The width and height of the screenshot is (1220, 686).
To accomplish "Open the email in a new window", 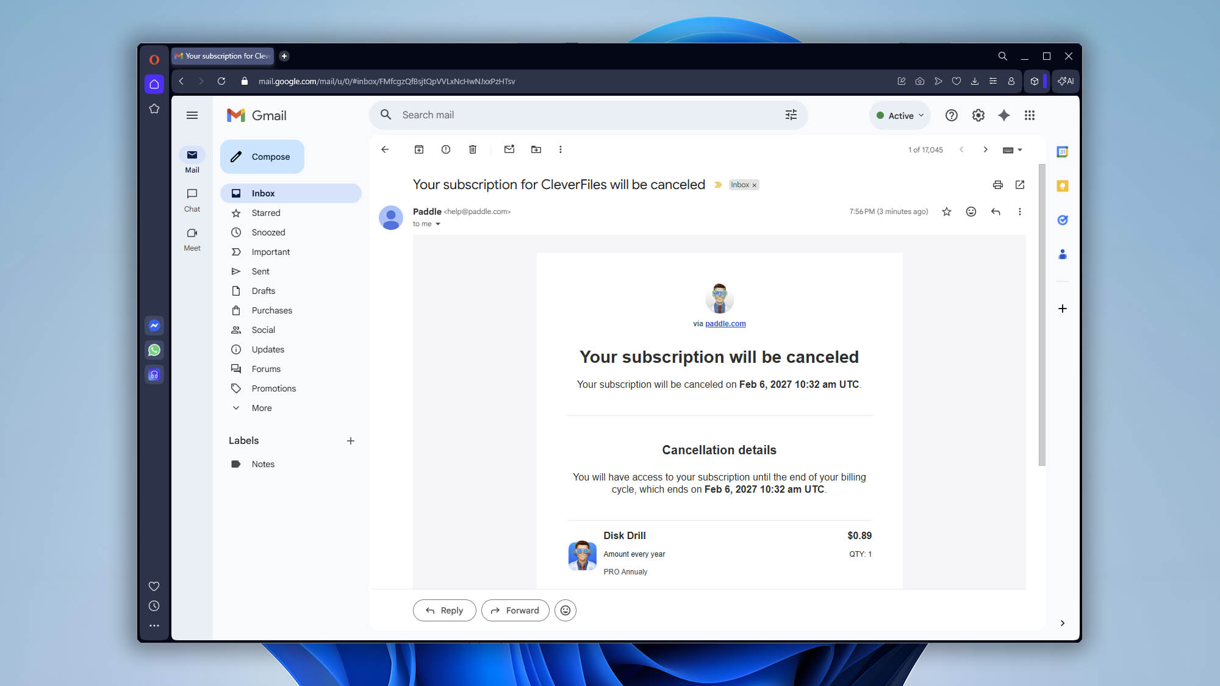I will (1020, 185).
